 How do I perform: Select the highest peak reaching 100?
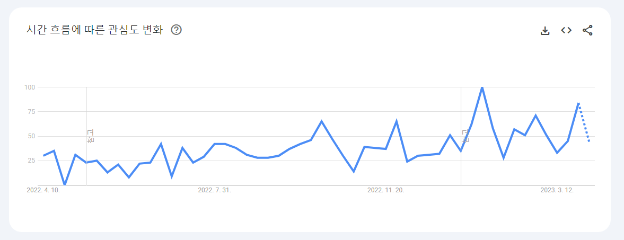482,87
